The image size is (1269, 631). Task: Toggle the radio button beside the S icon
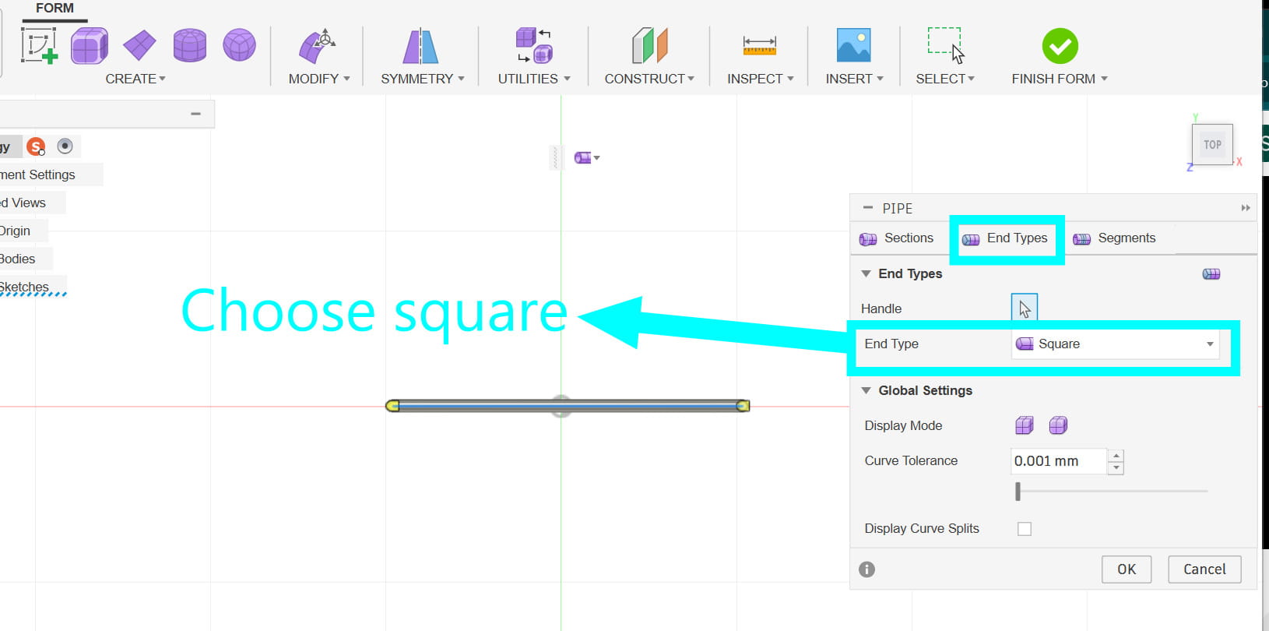65,146
